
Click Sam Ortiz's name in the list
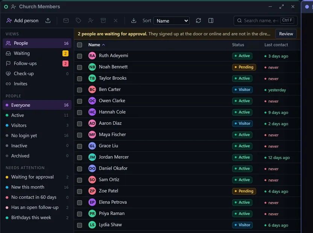coord(109,180)
